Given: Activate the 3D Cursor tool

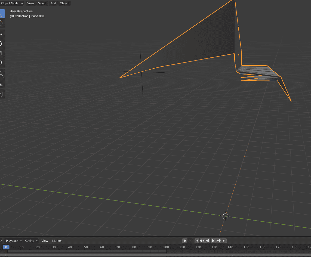Looking at the screenshot, I should click(x=2, y=23).
